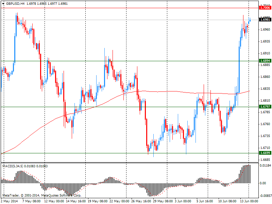Click the 1.6960 price scale value

pyautogui.click(x=266, y=30)
